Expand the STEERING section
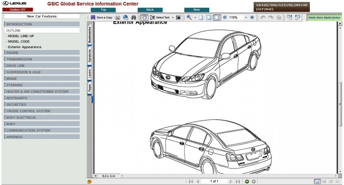 click(x=42, y=85)
